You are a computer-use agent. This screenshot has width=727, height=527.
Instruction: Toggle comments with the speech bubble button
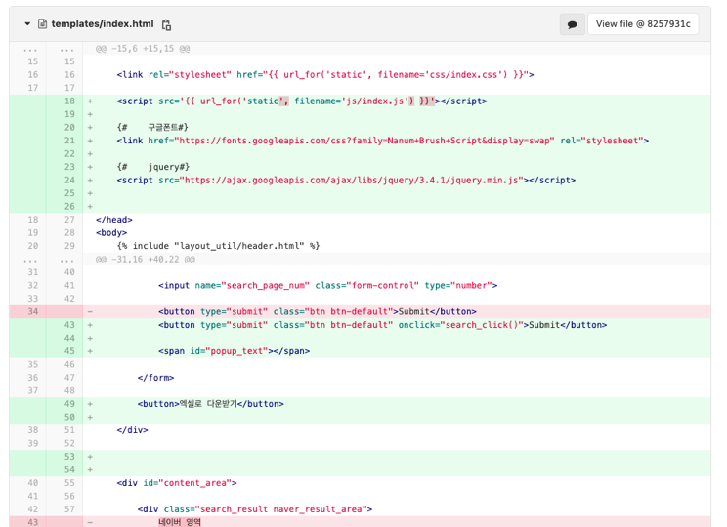(573, 24)
